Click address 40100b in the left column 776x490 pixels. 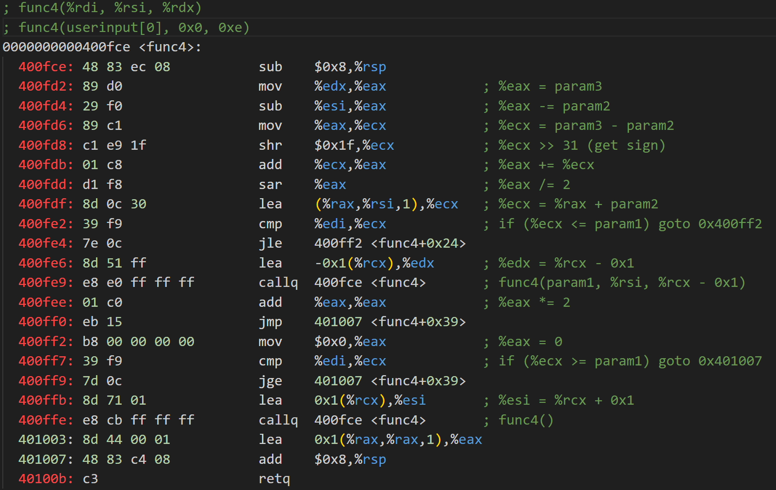pos(46,479)
